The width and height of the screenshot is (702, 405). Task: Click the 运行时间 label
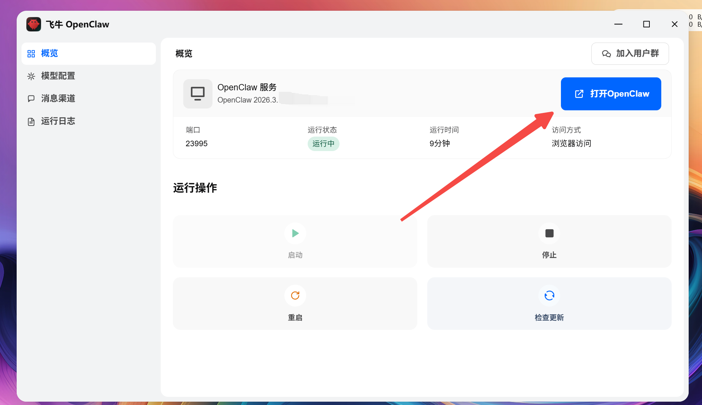444,130
